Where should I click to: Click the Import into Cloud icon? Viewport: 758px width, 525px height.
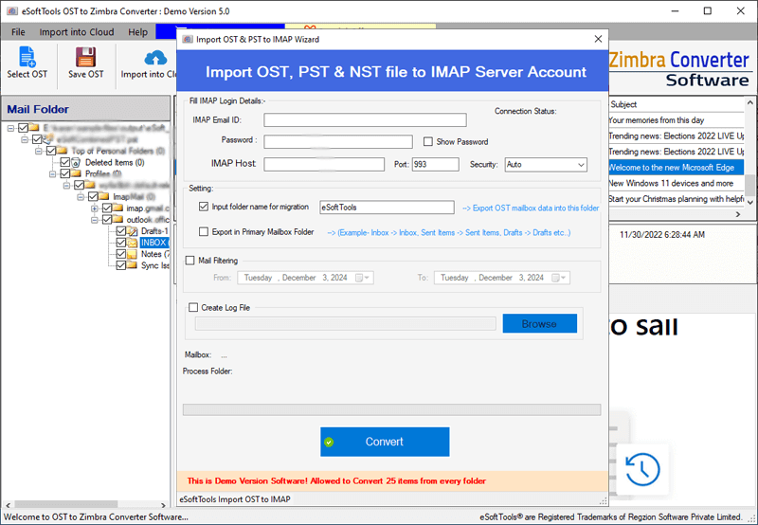click(155, 58)
